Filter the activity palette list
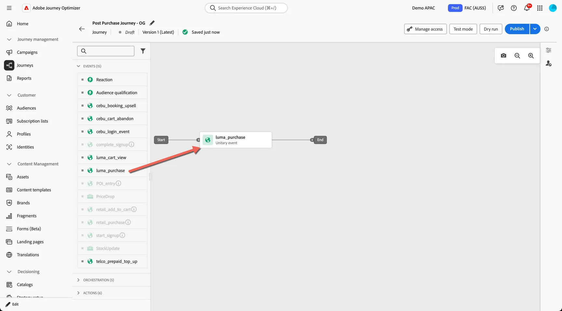 click(143, 51)
